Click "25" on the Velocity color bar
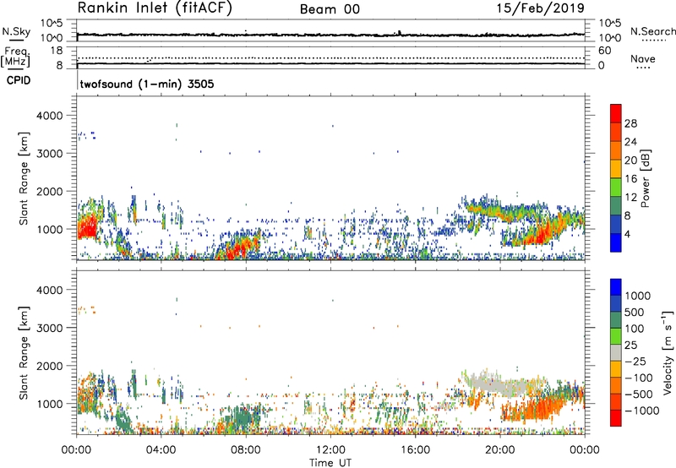 pos(630,346)
